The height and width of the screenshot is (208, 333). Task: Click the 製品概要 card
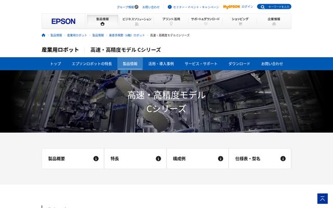73,159
